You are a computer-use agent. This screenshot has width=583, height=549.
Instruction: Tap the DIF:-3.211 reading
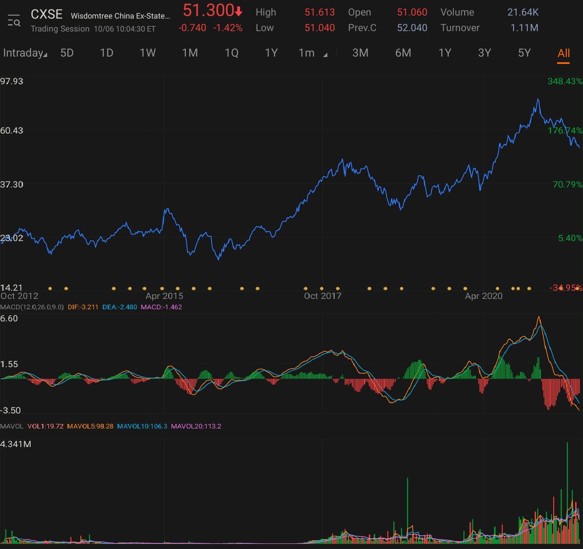[x=83, y=307]
